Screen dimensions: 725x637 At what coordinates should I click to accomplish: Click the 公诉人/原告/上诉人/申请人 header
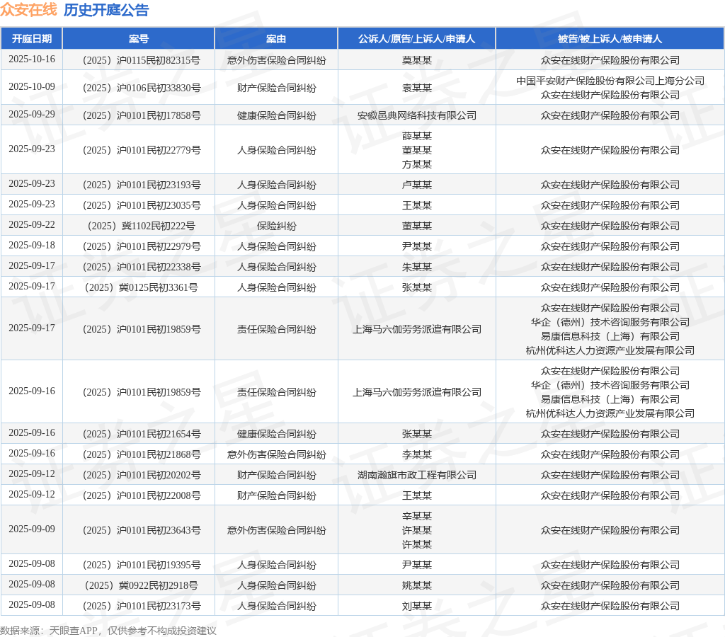pos(416,39)
